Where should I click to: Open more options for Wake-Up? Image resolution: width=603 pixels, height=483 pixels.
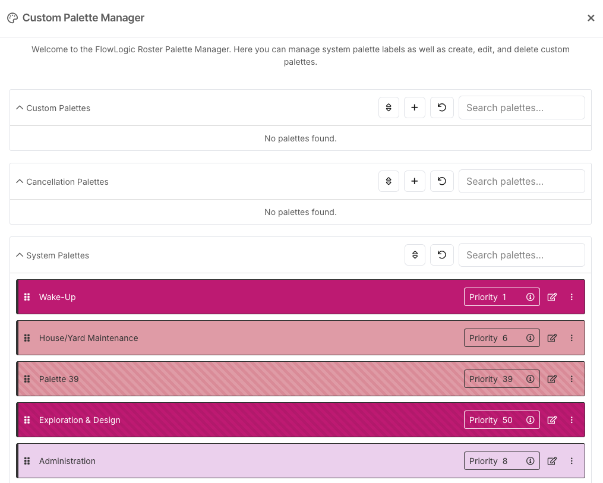pyautogui.click(x=572, y=297)
